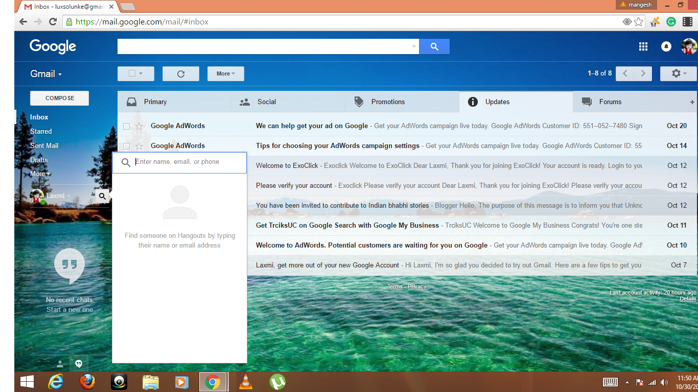Go to newer messages arrow
The height and width of the screenshot is (392, 698).
(x=625, y=73)
